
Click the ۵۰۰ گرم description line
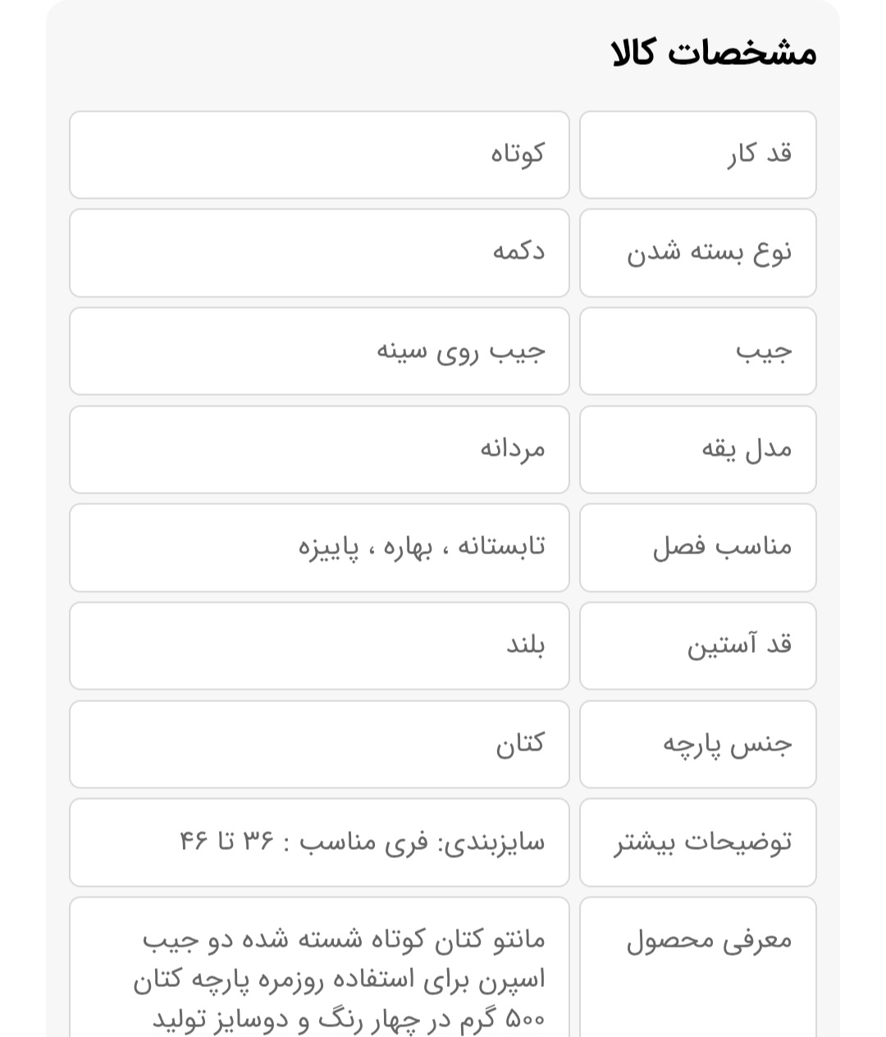[x=348, y=1020]
